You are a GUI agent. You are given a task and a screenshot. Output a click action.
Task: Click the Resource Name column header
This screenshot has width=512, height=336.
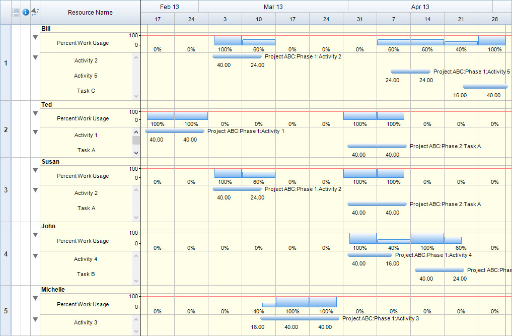pyautogui.click(x=90, y=12)
